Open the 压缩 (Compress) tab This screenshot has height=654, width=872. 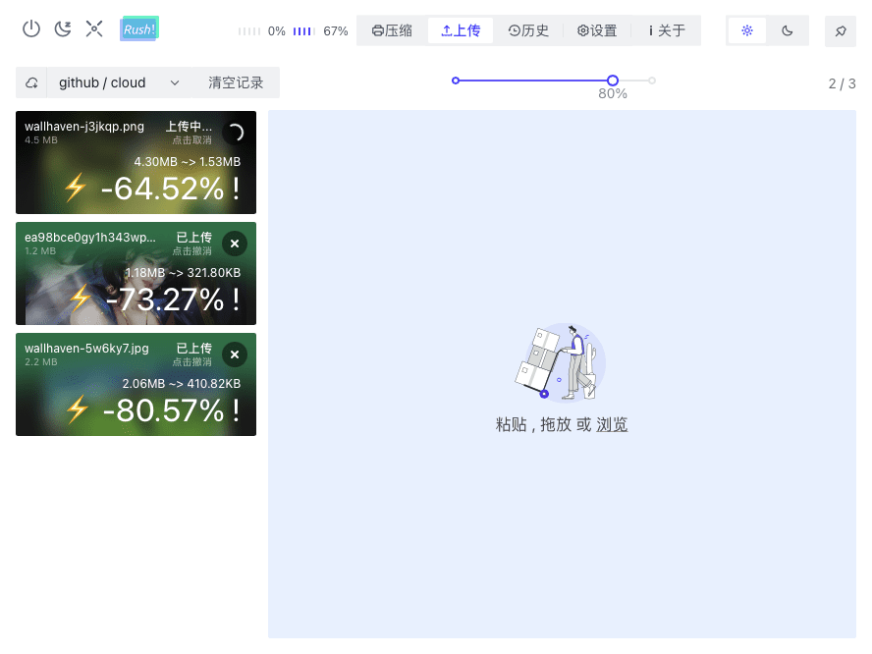pyautogui.click(x=392, y=30)
